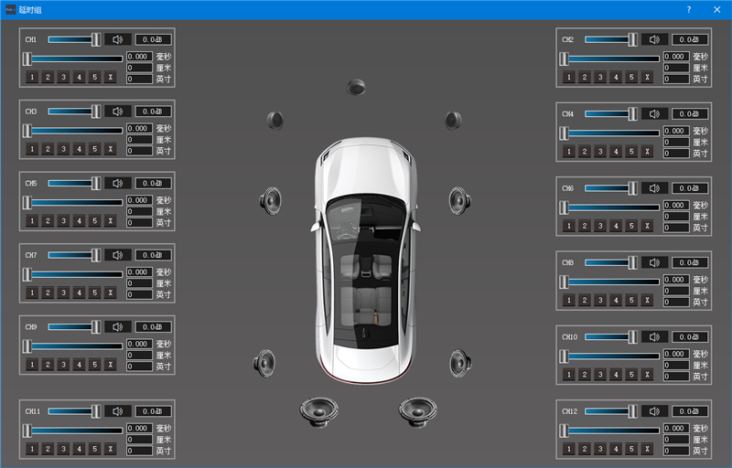Click the white car image

coord(366,261)
